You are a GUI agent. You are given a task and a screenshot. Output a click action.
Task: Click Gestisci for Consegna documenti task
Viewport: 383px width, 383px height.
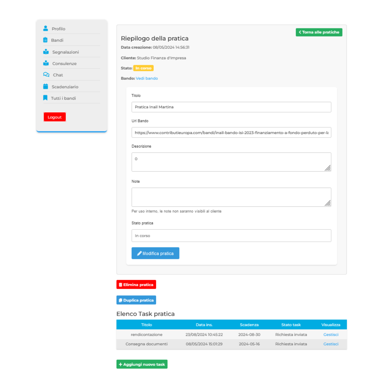pos(331,344)
